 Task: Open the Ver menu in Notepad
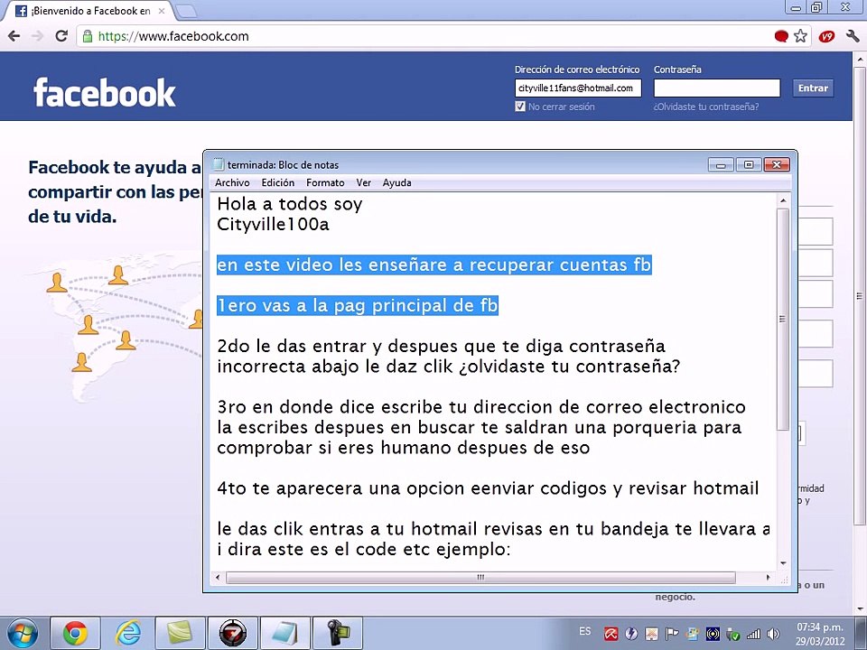(363, 182)
